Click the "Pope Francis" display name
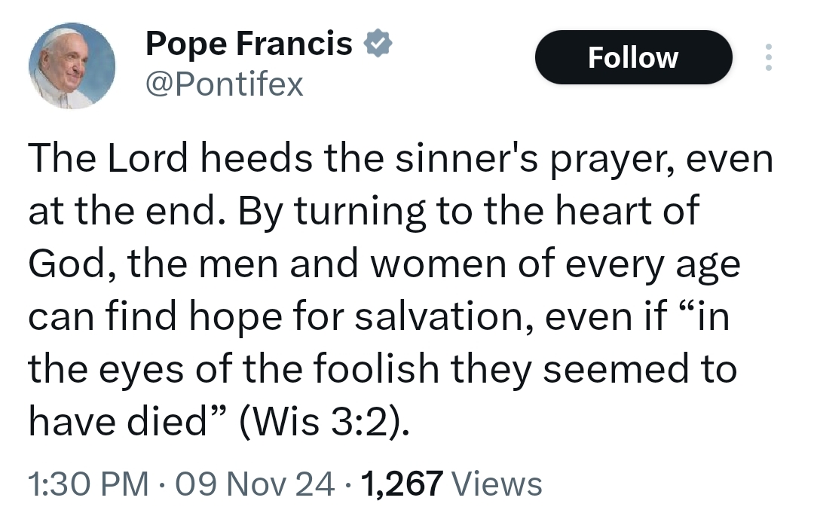The width and height of the screenshot is (814, 519). (249, 45)
